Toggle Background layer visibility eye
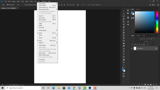 point(132,48)
